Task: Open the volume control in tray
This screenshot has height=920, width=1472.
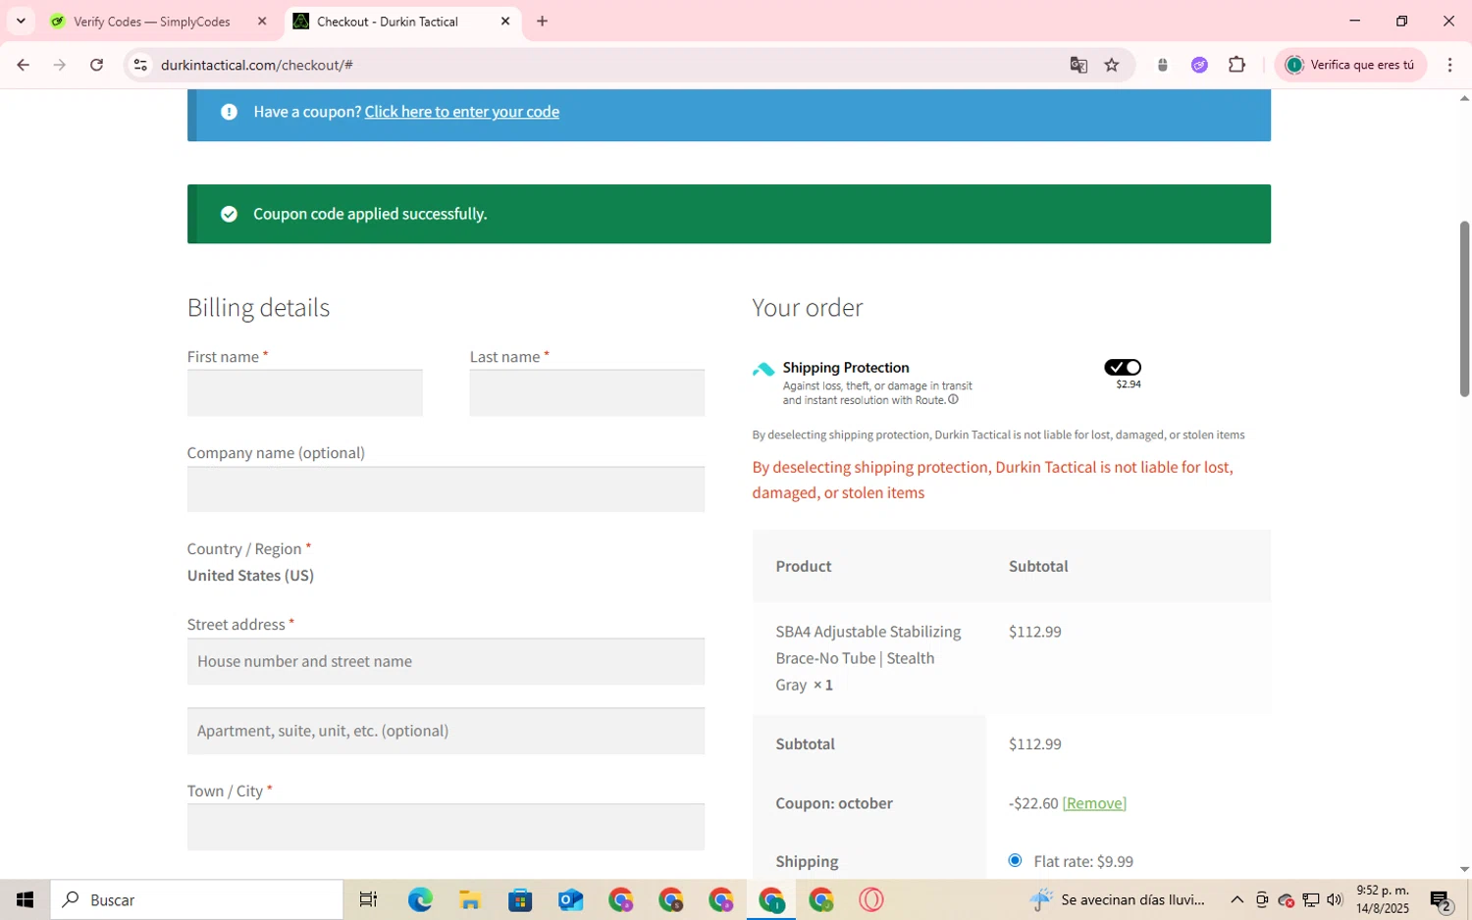Action: 1335,899
